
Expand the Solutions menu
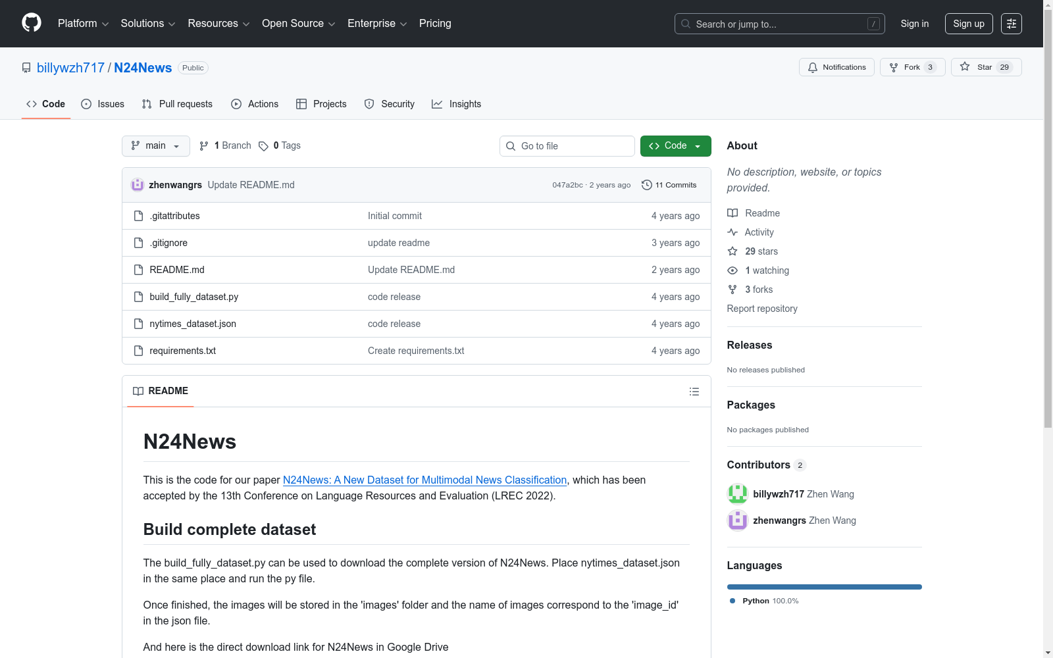[148, 24]
